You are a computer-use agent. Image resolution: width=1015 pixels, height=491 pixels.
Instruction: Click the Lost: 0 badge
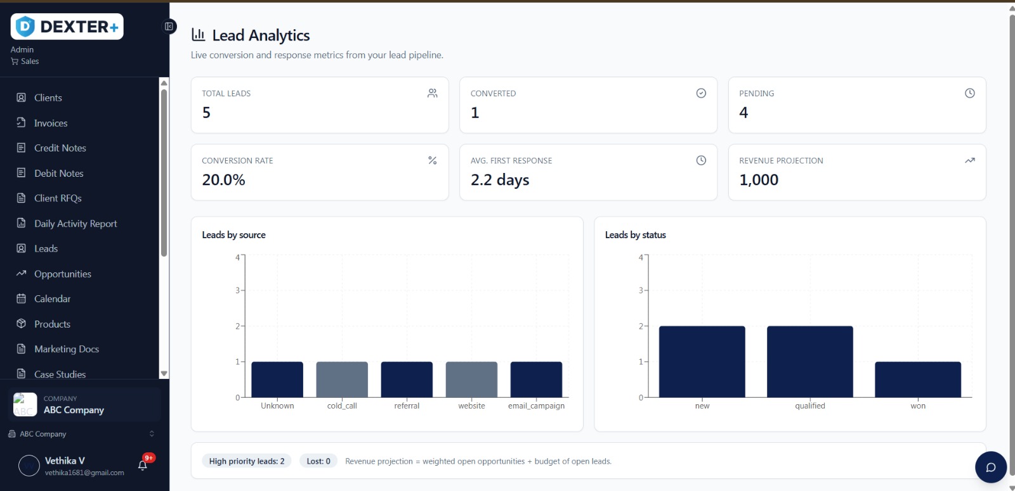tap(318, 461)
